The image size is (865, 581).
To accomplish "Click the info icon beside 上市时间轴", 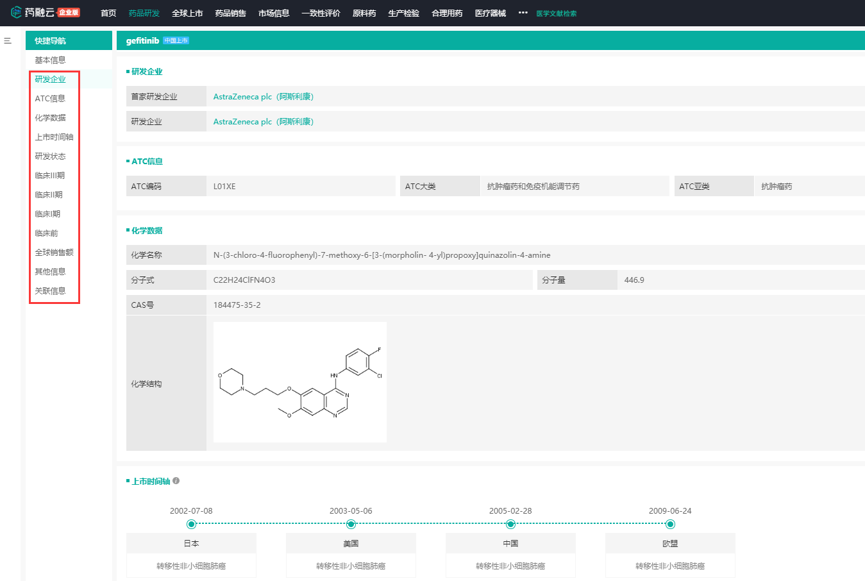I will [x=176, y=481].
